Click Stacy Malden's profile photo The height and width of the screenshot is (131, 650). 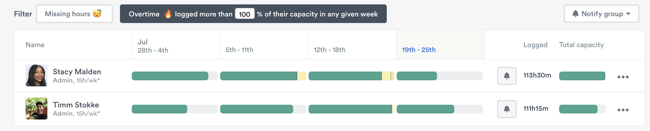37,75
